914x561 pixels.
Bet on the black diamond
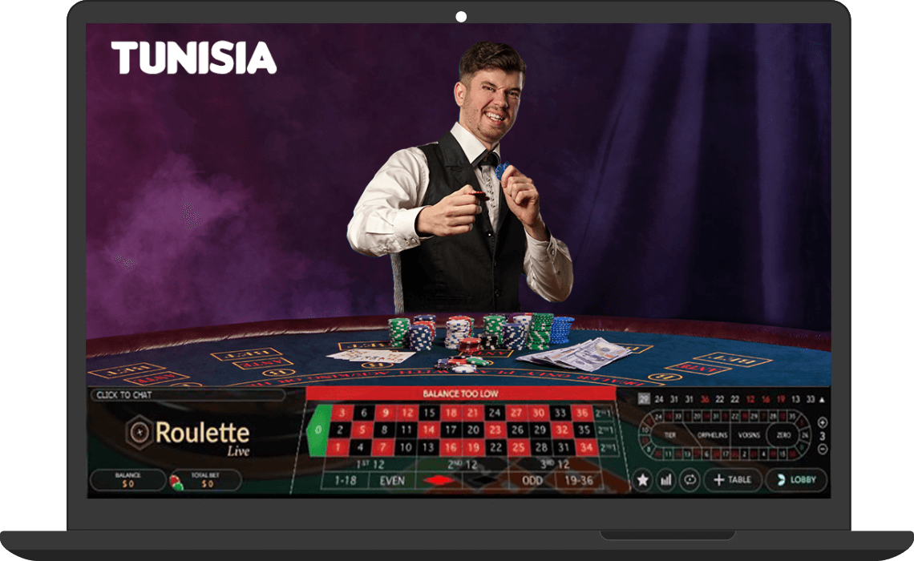(484, 481)
